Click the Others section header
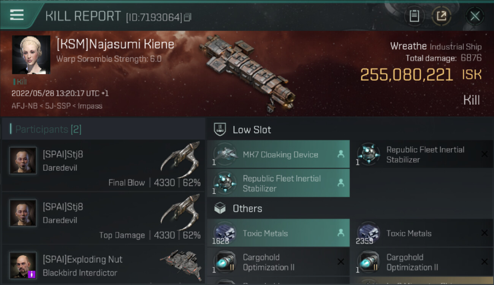Viewport: 494px width, 285px height. pyautogui.click(x=247, y=208)
